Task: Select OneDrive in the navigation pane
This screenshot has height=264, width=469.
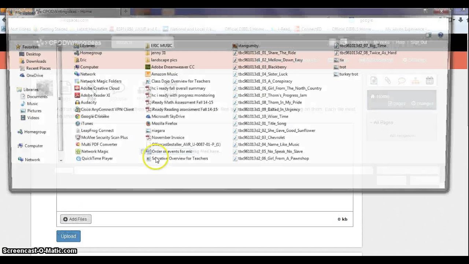Action: click(31, 75)
